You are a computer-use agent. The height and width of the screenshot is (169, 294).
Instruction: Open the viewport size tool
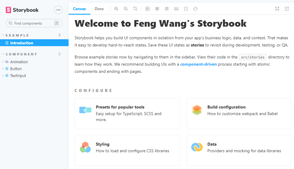[167, 9]
